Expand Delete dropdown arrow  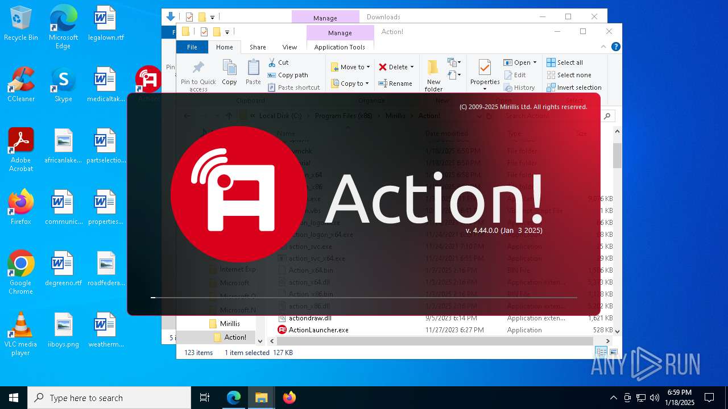coord(412,67)
